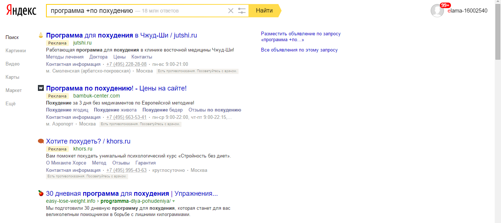Open the Маркет section
This screenshot has height=223, width=501.
[x=13, y=90]
